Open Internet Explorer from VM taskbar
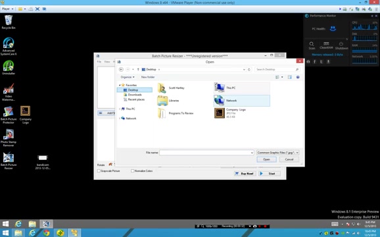 coord(18,224)
